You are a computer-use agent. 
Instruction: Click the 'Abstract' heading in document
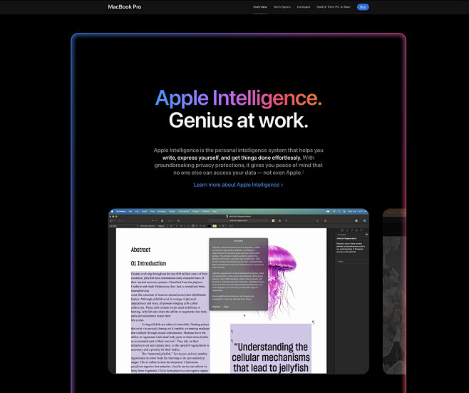(x=140, y=250)
